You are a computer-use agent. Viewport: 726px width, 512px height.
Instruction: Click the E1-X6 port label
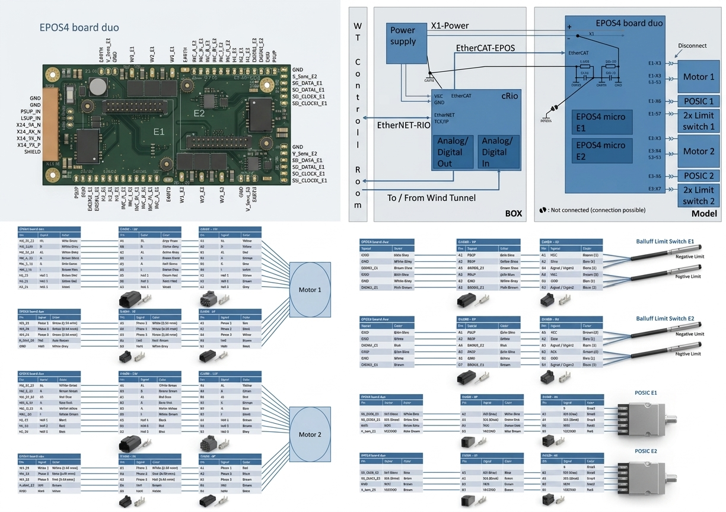pos(655,101)
